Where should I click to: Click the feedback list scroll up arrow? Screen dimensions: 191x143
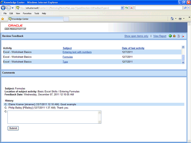coord(183,47)
